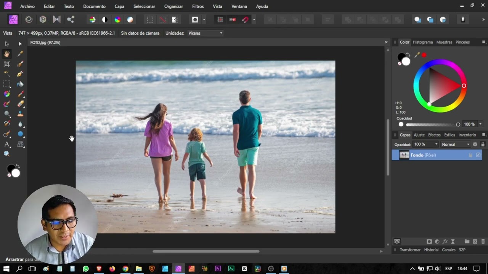
Task: Open the Capas panel options menu
Action: pos(484,135)
